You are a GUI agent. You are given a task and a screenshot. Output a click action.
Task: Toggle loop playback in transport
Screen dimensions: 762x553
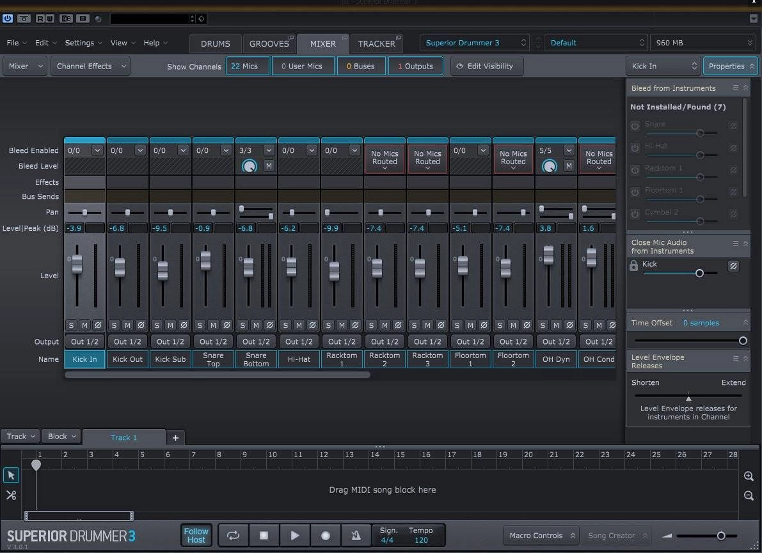coord(234,535)
